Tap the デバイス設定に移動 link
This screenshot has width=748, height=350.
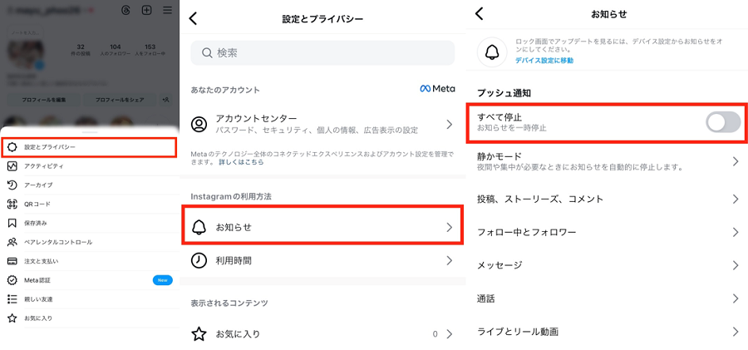[x=544, y=61]
